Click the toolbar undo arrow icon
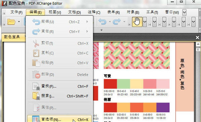 [x=102, y=22]
